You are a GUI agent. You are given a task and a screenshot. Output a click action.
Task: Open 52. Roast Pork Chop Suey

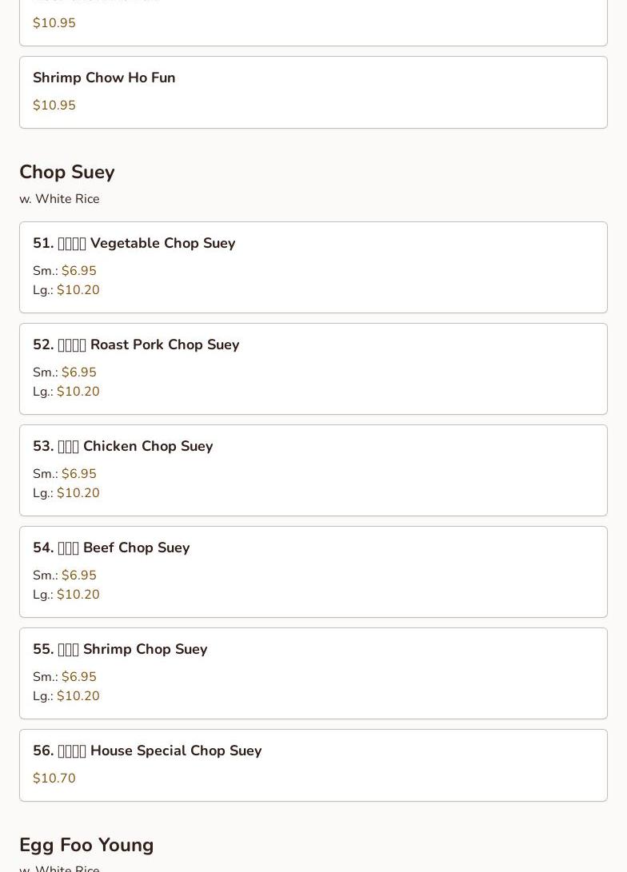point(313,368)
